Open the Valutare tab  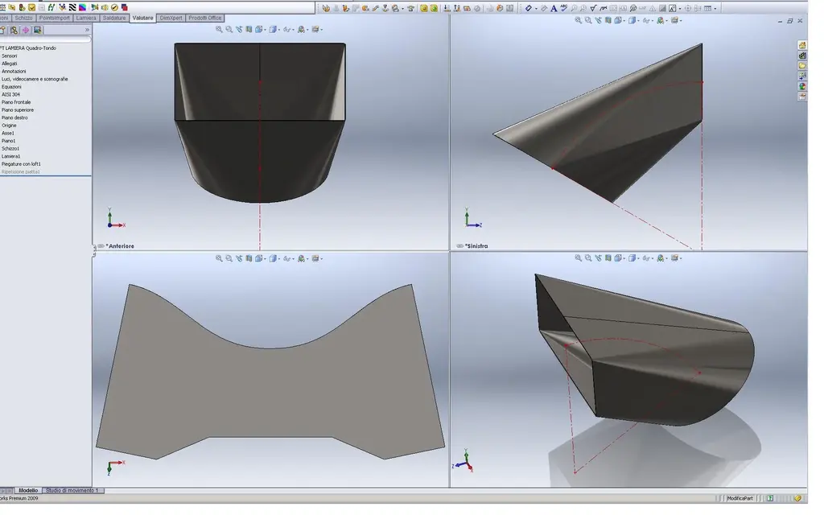point(142,18)
